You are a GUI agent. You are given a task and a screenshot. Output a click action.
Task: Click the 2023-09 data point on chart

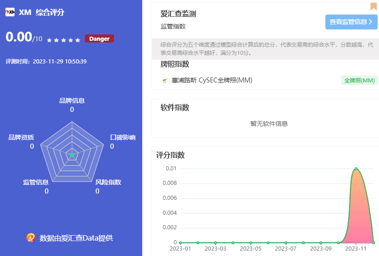(x=321, y=243)
